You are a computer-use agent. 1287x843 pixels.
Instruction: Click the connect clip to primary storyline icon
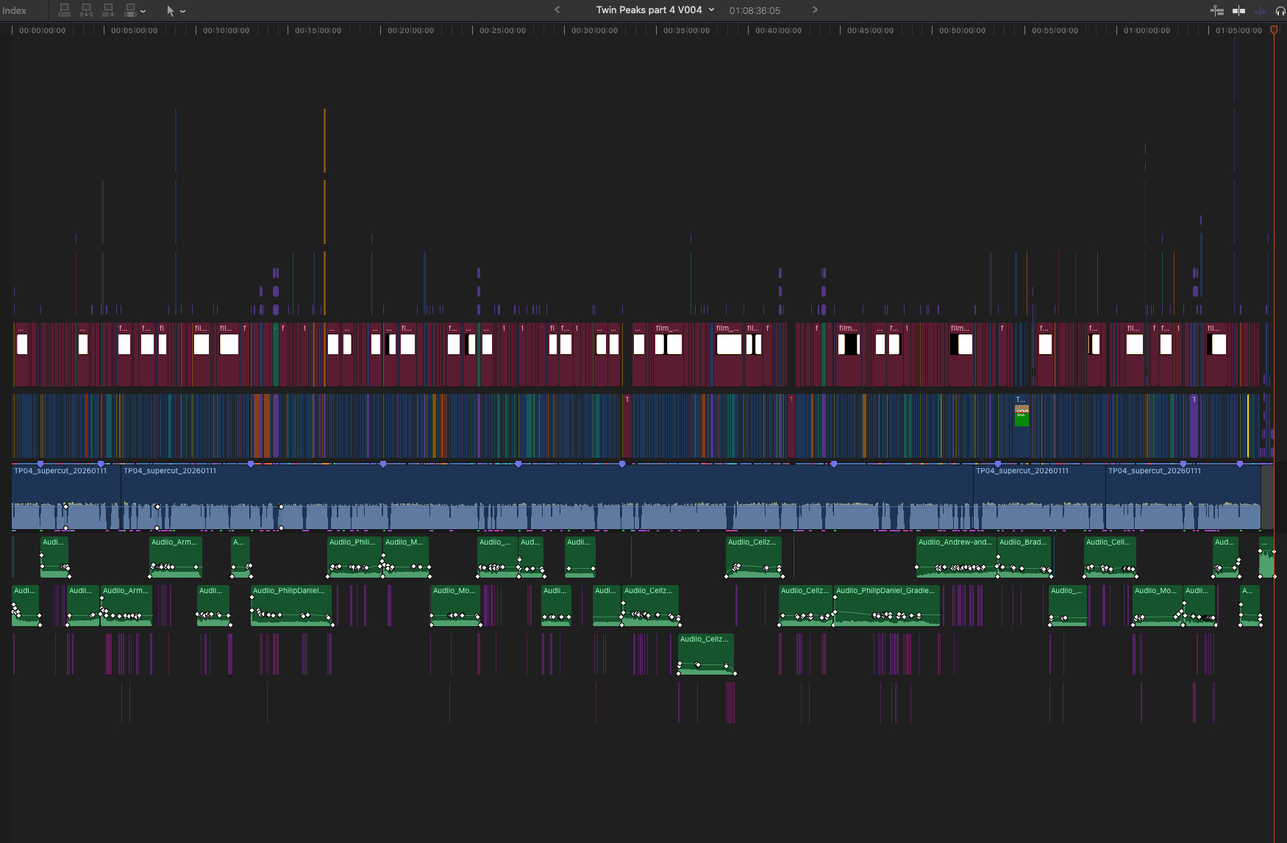click(65, 10)
